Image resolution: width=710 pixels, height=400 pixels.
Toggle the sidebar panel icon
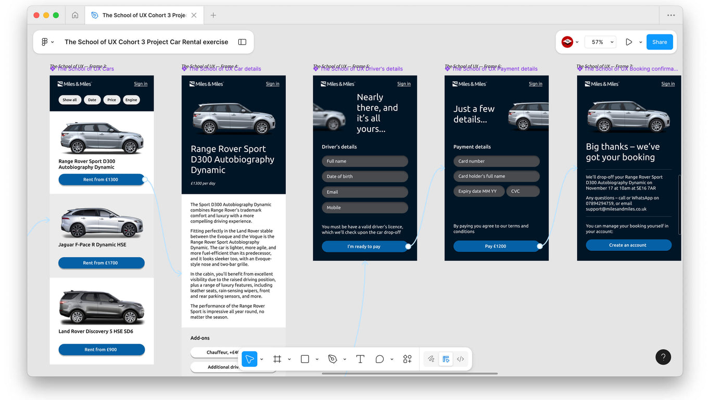tap(242, 42)
